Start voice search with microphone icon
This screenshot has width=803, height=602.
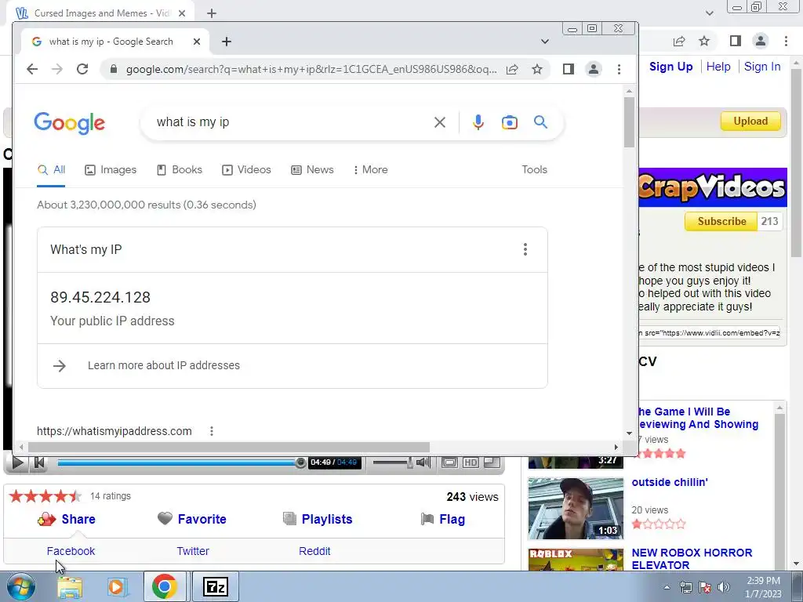coord(478,122)
